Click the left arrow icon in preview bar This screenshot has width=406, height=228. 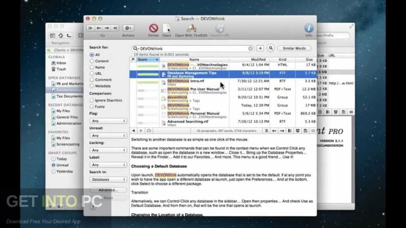[x=274, y=131]
